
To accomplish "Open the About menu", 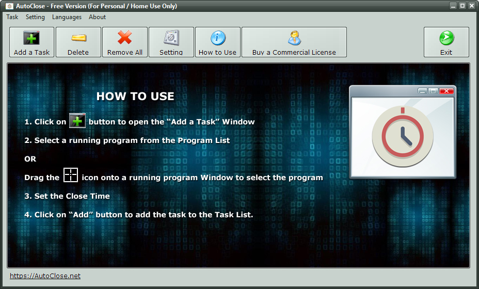I will (97, 17).
